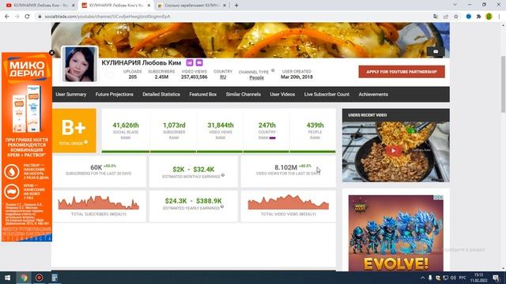The image size is (506, 284).
Task: Click the screen recorder icon in the taskbar
Action: coord(39,278)
